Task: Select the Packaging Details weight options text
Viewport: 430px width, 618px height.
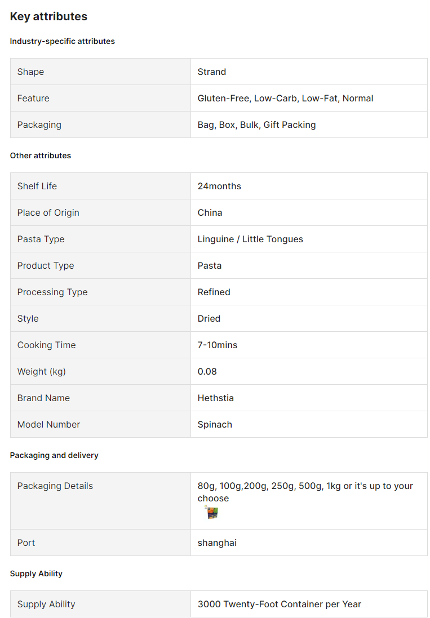Action: [305, 492]
